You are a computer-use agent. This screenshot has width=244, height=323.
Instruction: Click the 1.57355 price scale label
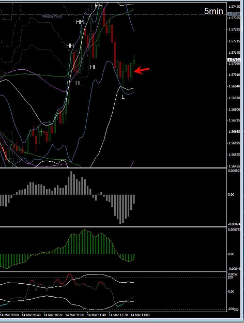coord(234,18)
